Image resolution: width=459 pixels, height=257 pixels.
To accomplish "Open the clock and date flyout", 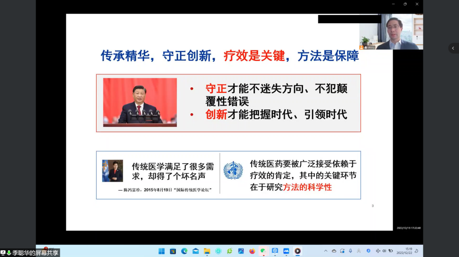I will (x=403, y=251).
